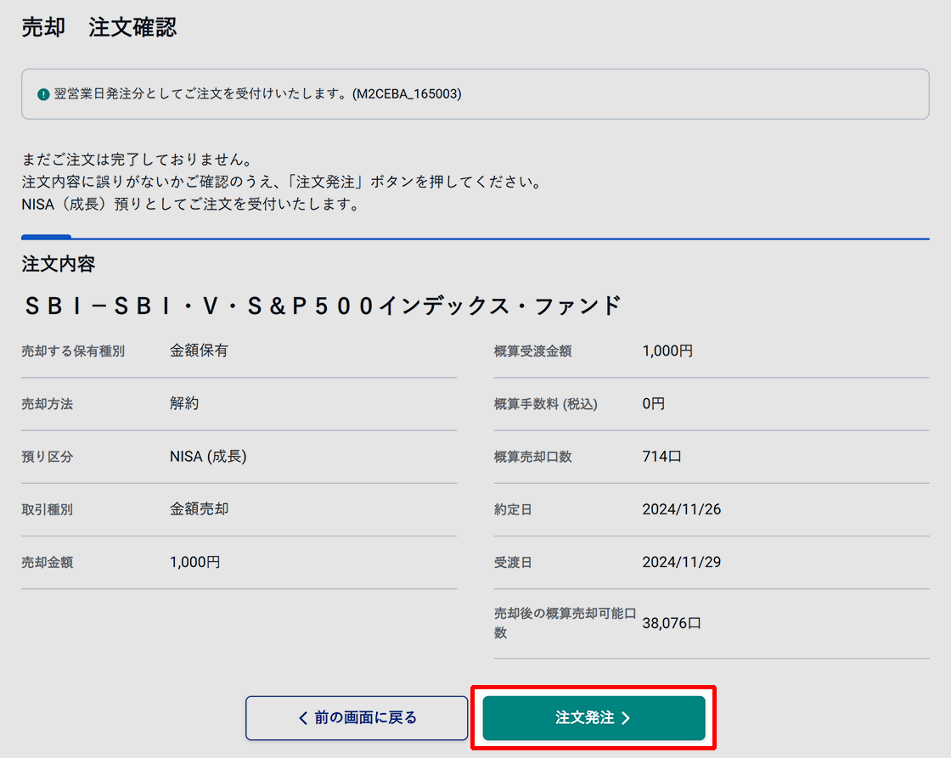Select the 概算手数料 value 0円
The width and height of the screenshot is (951, 758).
(x=653, y=403)
